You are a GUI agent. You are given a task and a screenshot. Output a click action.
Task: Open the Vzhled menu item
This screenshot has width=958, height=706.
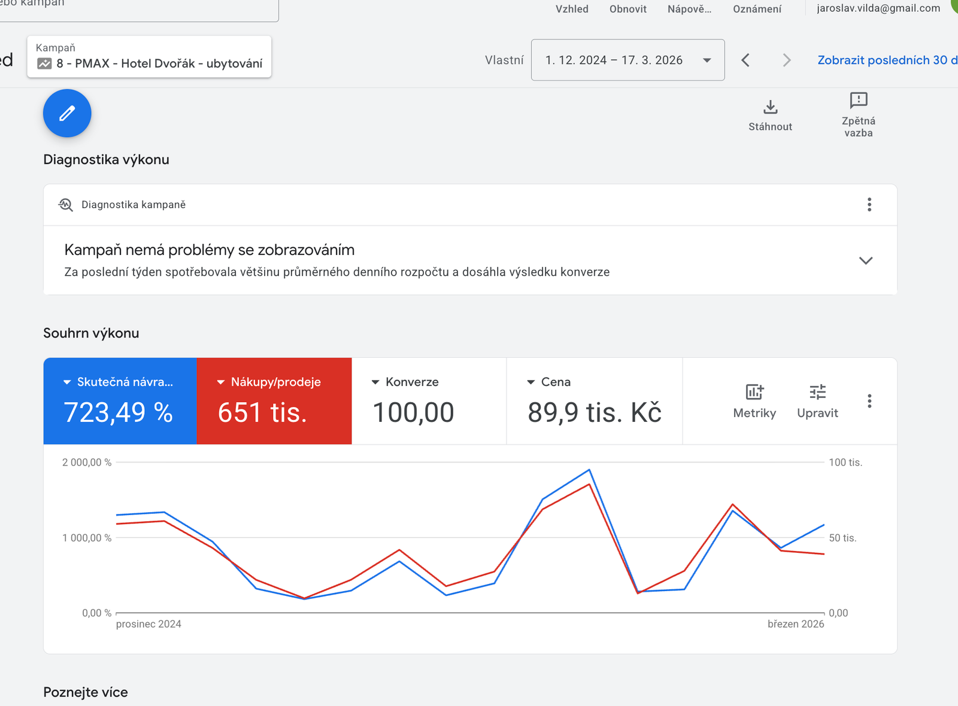click(x=572, y=9)
